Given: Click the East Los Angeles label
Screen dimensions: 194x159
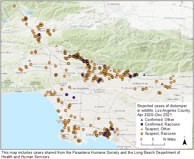Looking at the screenshot, I should coord(99,91).
